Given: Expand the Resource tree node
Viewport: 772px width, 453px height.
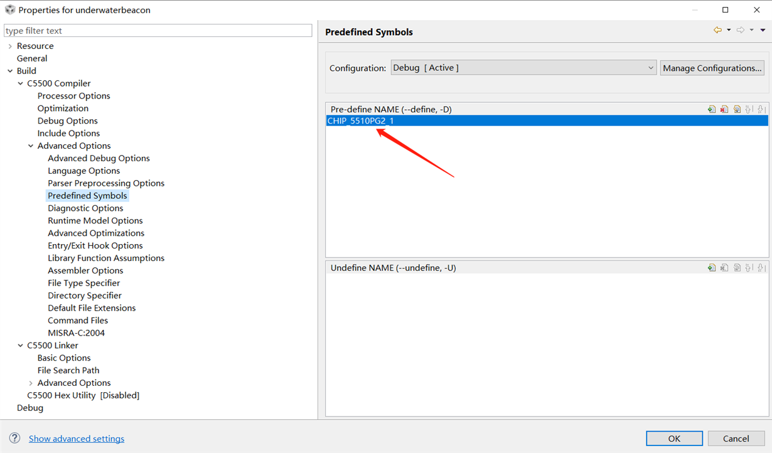Looking at the screenshot, I should pyautogui.click(x=10, y=46).
